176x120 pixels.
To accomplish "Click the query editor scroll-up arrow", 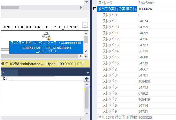I will tap(87, 84).
